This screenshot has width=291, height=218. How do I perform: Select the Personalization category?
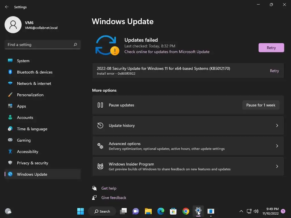click(x=43, y=95)
